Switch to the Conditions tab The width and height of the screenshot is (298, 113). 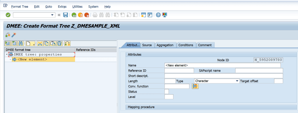(x=186, y=45)
